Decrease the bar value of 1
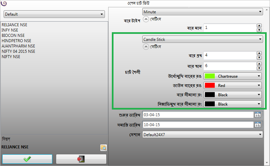270x166 pixels. pyautogui.click(x=259, y=30)
